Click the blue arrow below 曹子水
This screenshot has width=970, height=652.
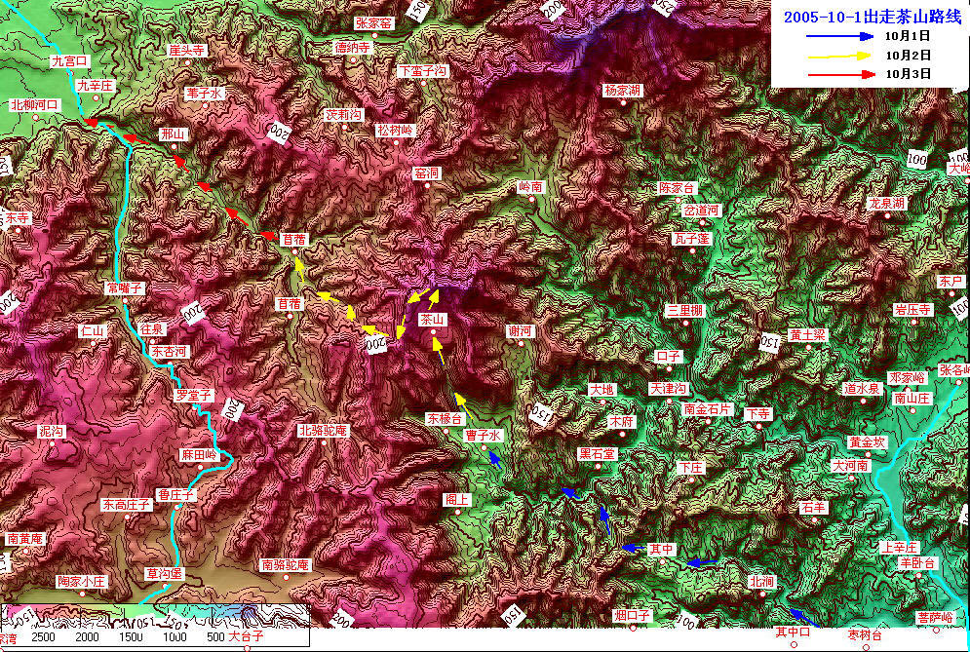coord(495,458)
